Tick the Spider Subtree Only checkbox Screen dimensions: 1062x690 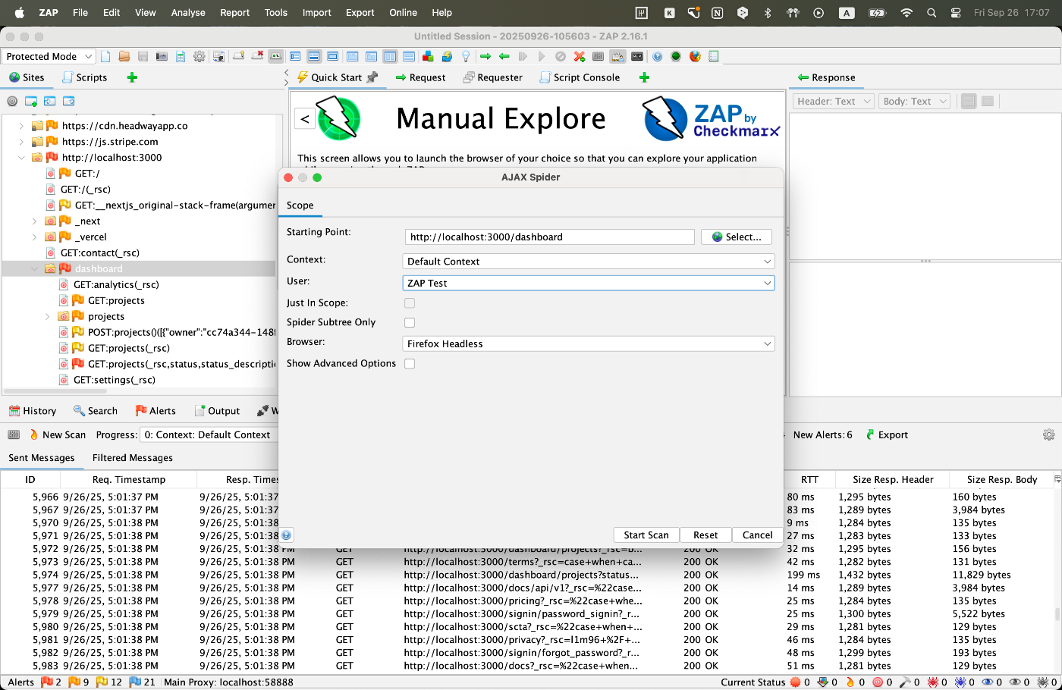click(x=410, y=322)
